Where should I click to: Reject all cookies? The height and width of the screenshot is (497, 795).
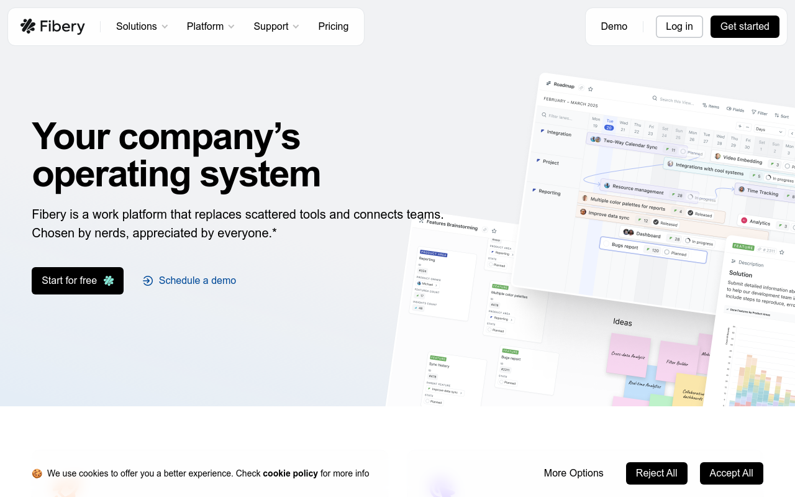click(656, 473)
